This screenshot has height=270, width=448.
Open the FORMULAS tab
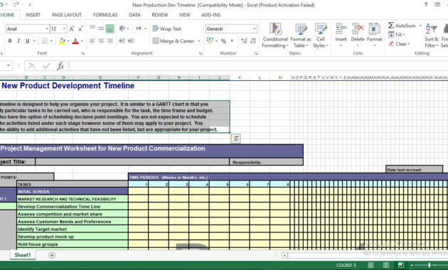point(105,15)
